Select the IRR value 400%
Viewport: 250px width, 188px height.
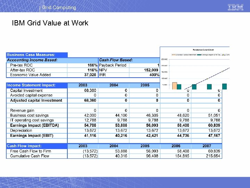pyautogui.click(x=154, y=75)
